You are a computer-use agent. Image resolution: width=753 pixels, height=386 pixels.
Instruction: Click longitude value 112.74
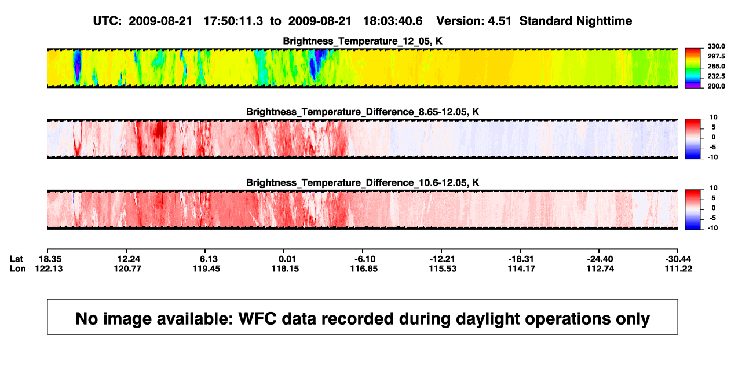(x=599, y=269)
